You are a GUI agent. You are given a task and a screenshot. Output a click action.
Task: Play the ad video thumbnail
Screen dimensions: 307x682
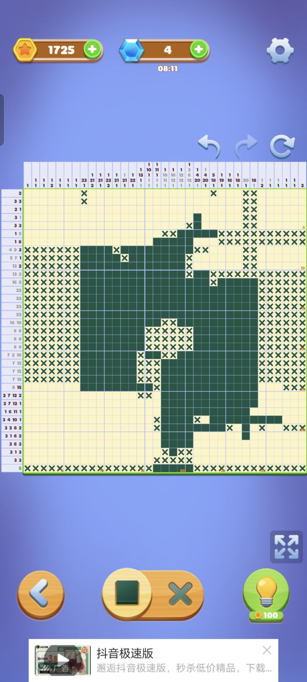click(63, 660)
